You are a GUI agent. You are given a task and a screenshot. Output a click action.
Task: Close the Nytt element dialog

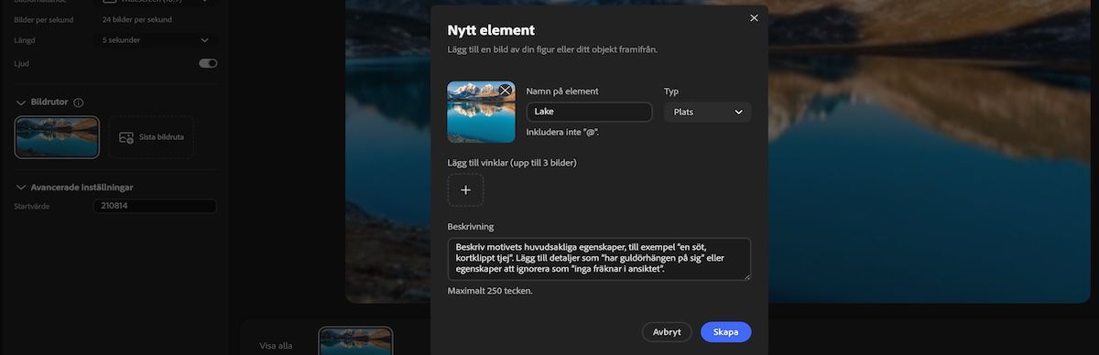tap(754, 18)
